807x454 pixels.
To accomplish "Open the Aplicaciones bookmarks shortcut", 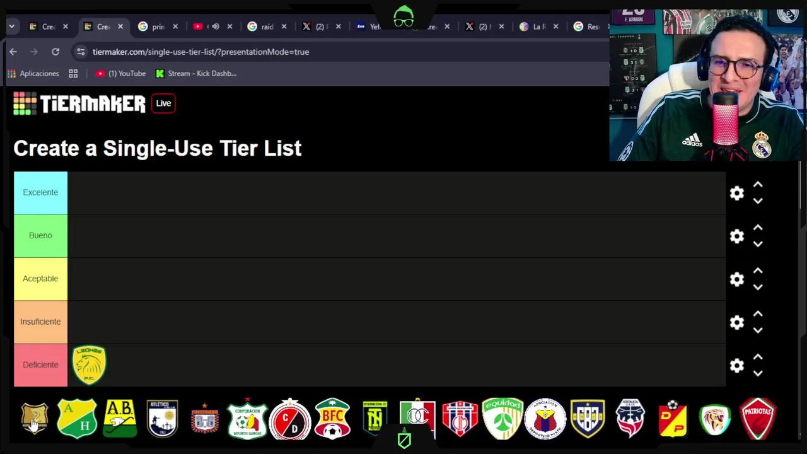I will click(33, 73).
